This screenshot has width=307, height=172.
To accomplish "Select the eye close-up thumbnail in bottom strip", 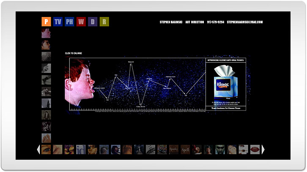I will 46,150.
